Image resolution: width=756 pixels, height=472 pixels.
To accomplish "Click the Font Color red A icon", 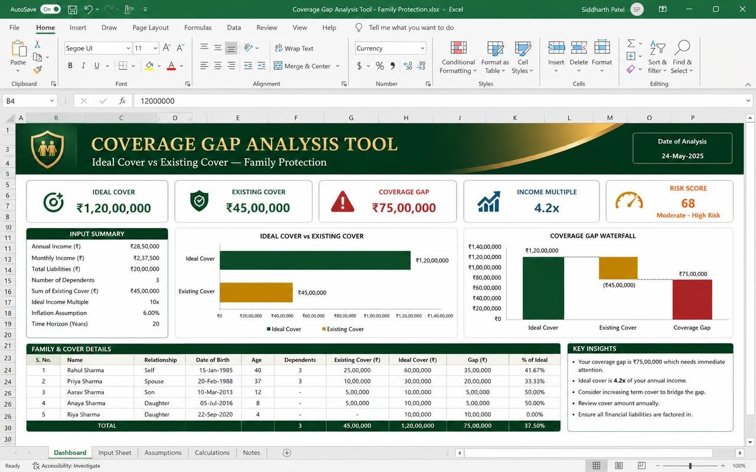I will [x=171, y=66].
